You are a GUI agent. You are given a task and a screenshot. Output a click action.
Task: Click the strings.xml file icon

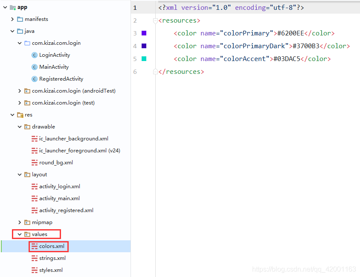pos(35,258)
